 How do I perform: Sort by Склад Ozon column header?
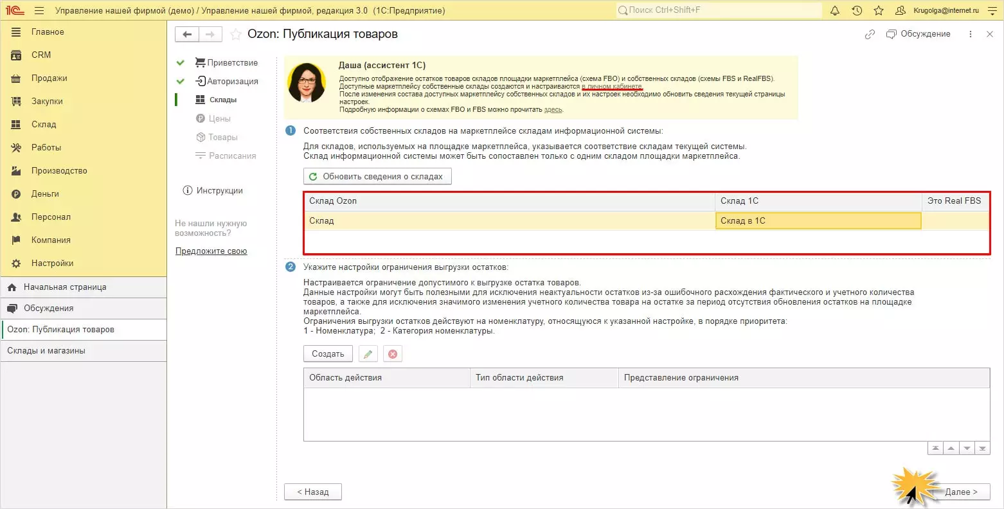click(x=509, y=201)
